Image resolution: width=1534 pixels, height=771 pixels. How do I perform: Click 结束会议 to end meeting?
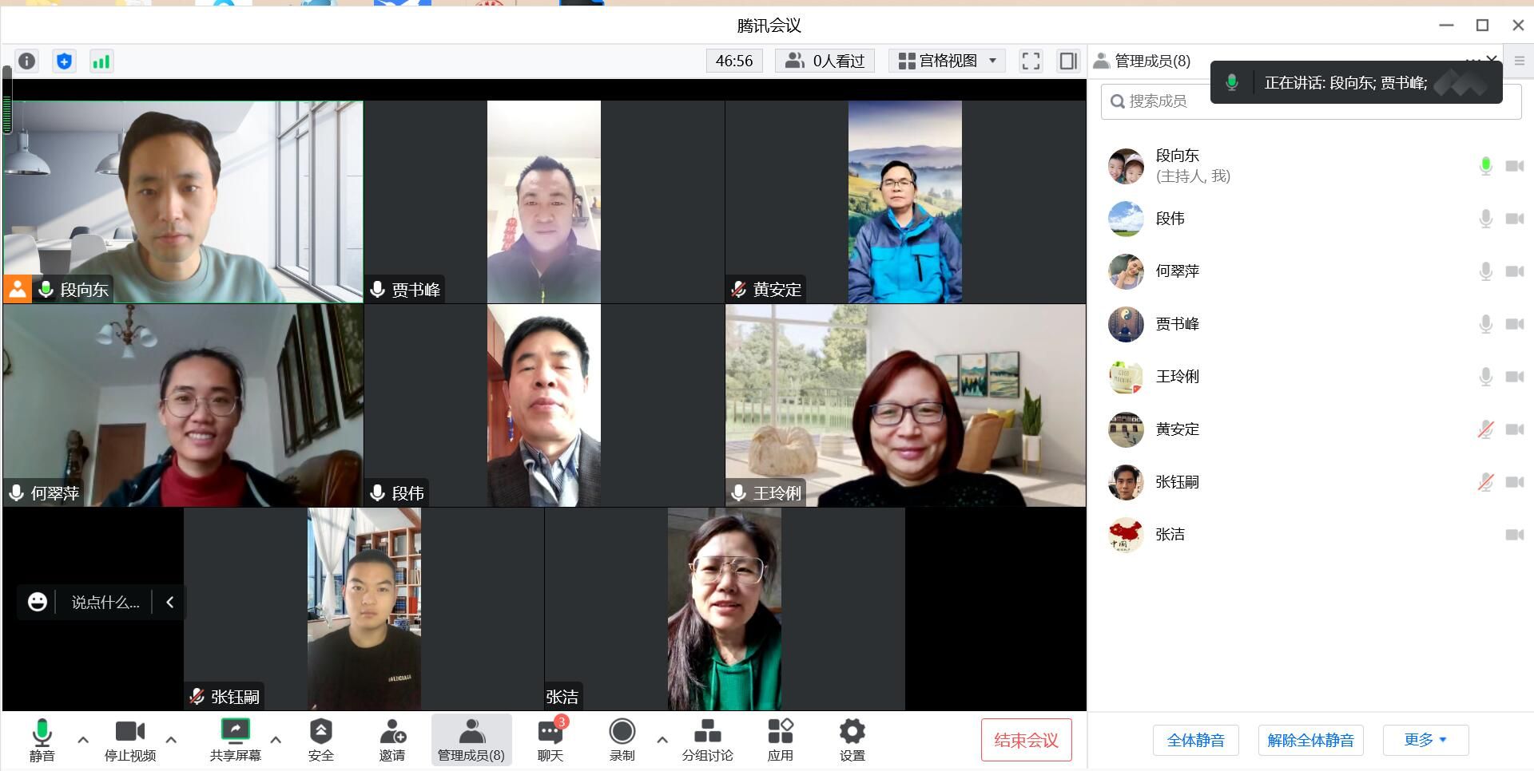click(x=1026, y=740)
